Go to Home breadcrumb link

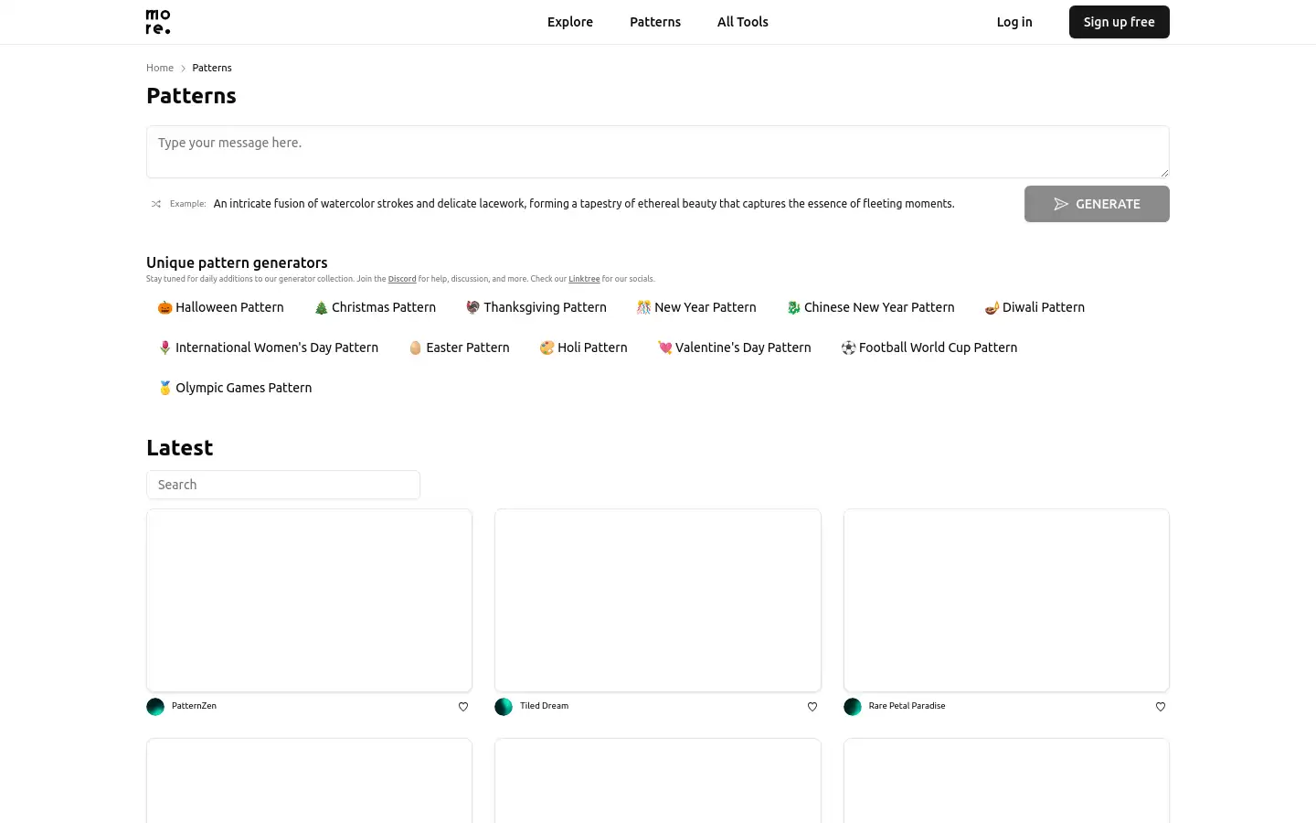click(160, 68)
